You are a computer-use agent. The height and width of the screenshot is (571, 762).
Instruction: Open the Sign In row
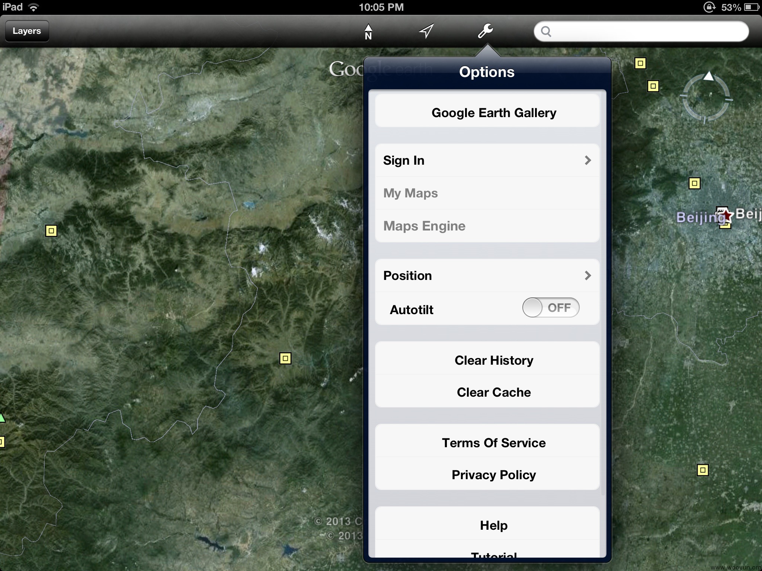pos(487,160)
